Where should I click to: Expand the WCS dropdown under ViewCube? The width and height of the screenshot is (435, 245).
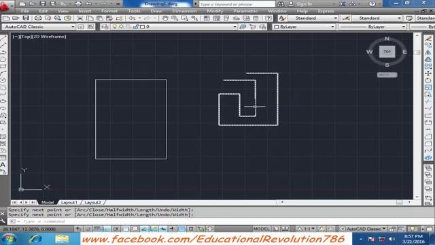click(387, 75)
